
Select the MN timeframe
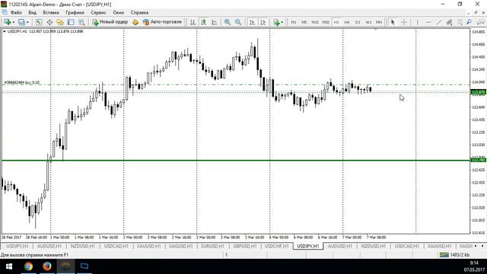[379, 22]
